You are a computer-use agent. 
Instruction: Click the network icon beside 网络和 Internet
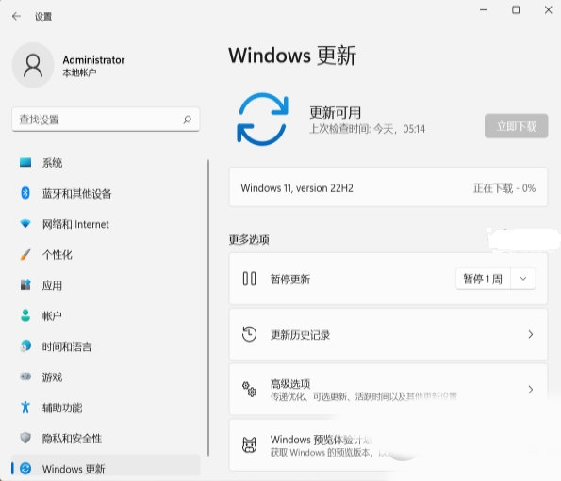click(25, 224)
